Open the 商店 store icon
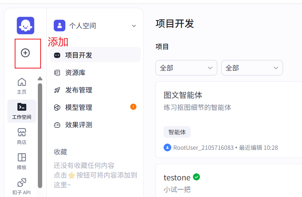 (22, 132)
